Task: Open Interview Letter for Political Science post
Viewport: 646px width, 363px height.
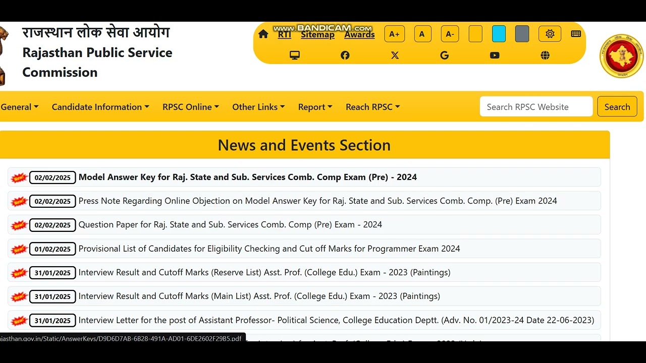Action: coord(337,320)
